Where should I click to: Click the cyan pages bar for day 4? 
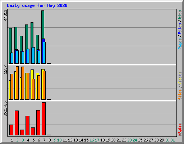(x=28, y=56)
